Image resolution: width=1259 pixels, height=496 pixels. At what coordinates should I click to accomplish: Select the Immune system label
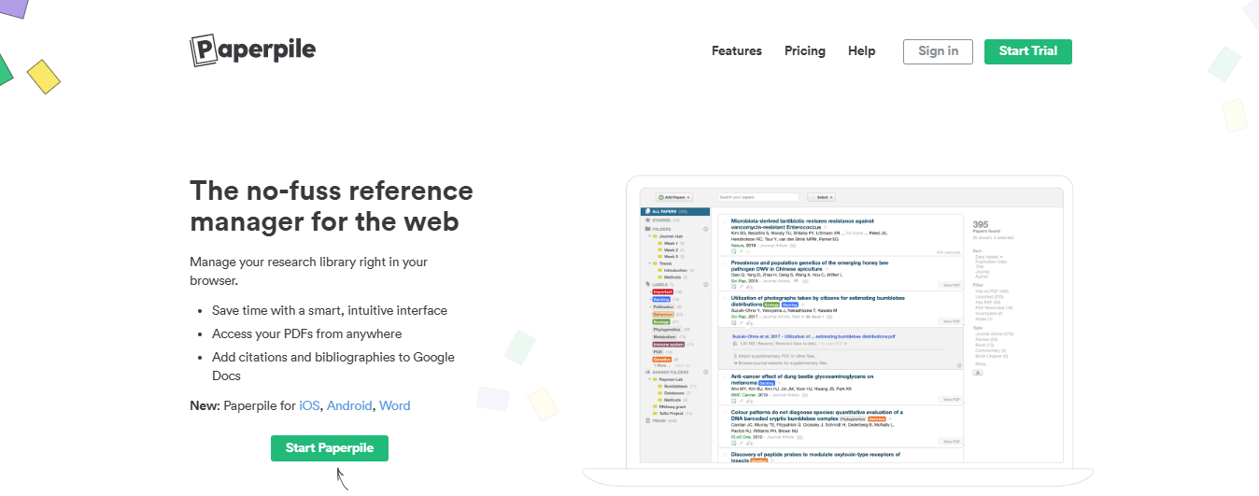[669, 344]
